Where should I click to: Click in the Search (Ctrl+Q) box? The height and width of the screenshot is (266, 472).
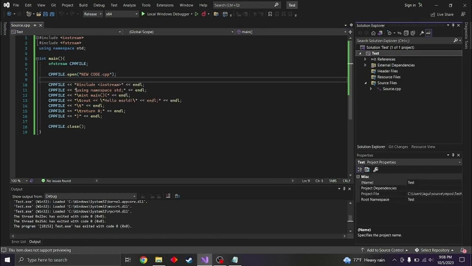point(246,5)
